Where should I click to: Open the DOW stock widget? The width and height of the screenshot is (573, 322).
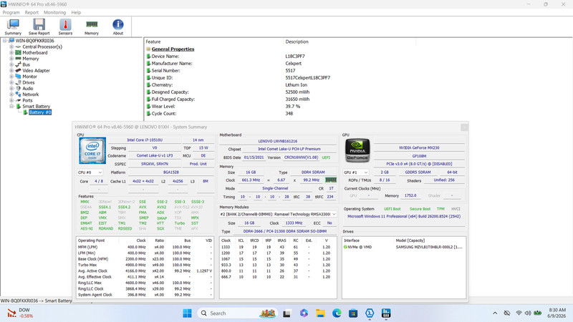tap(21, 313)
